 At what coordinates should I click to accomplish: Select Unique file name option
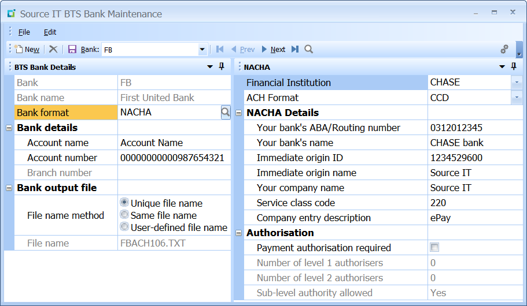tap(124, 203)
